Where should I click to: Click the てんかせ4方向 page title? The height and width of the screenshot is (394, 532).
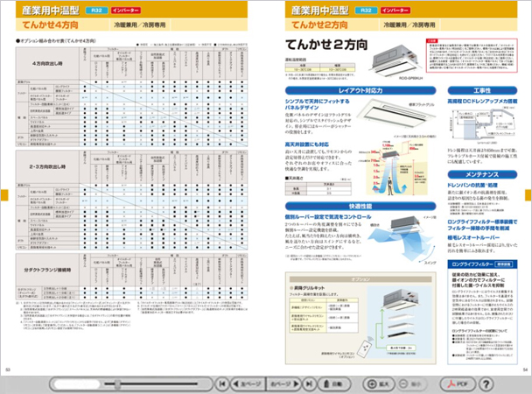(x=50, y=25)
